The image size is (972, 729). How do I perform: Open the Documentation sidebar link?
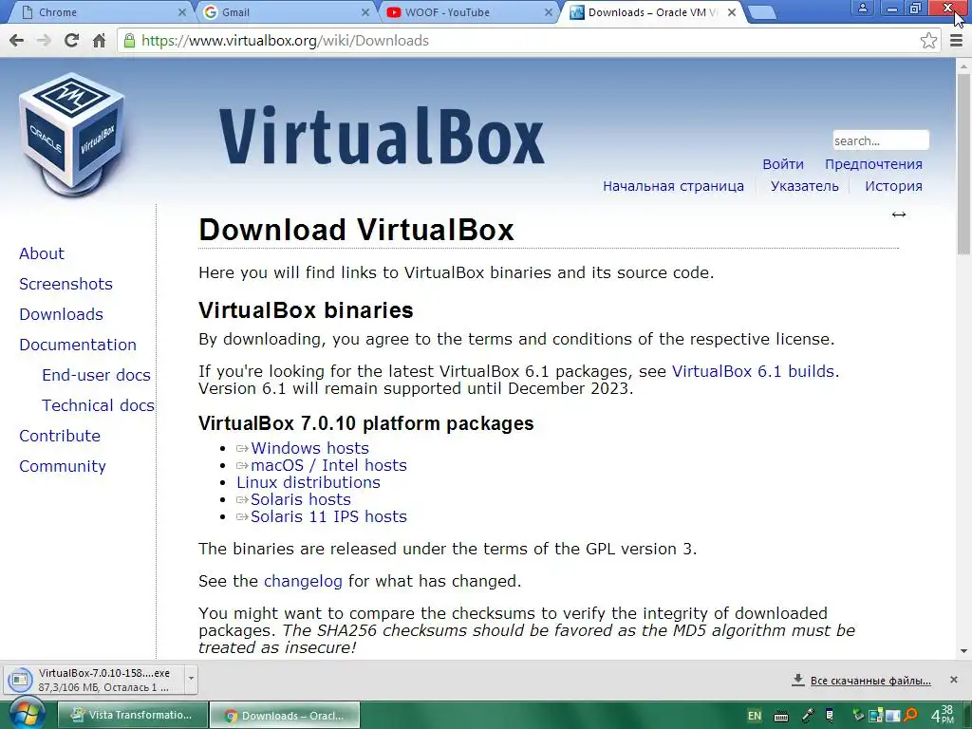pos(78,345)
